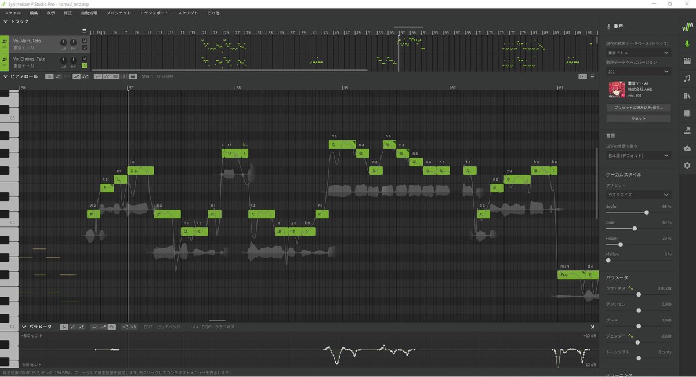The height and width of the screenshot is (377, 696).
Task: Open the ファイル menu
Action: coord(12,13)
